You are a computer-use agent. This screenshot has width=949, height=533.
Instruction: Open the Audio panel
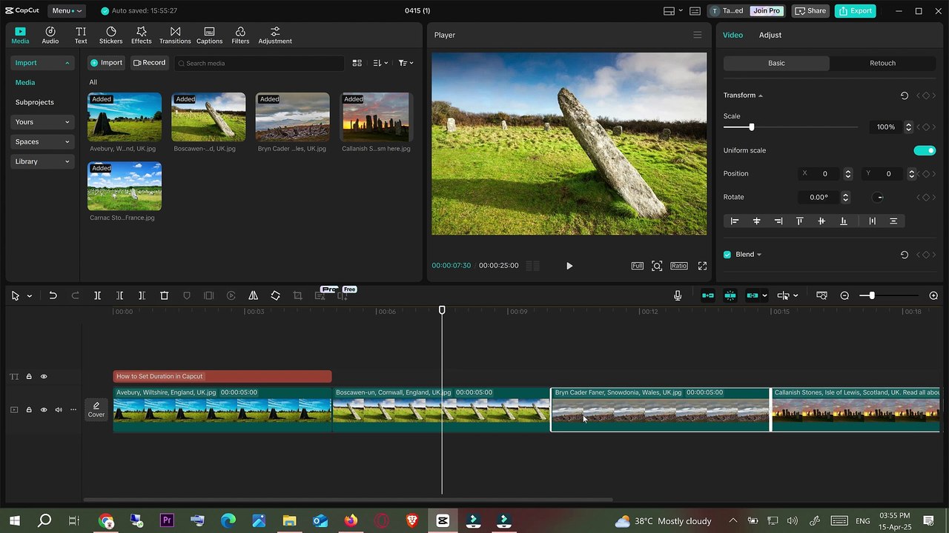coord(50,35)
